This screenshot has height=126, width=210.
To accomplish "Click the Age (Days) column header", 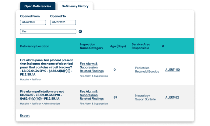I will click(x=118, y=46).
